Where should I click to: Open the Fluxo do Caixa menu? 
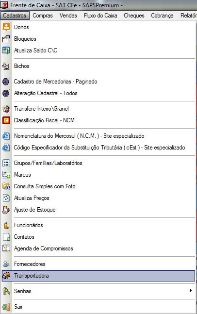(x=100, y=16)
